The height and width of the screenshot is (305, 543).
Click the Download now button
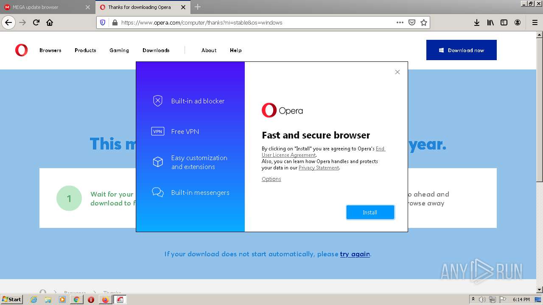(462, 50)
